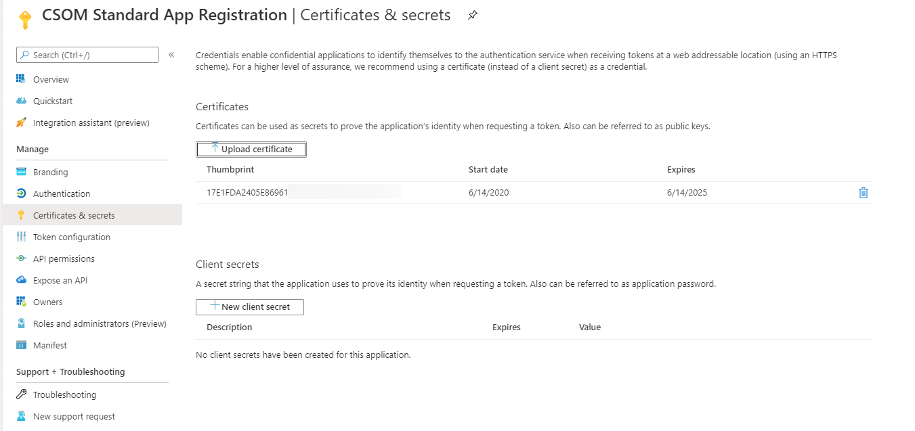
Task: Open the Expose an API page
Action: (60, 281)
